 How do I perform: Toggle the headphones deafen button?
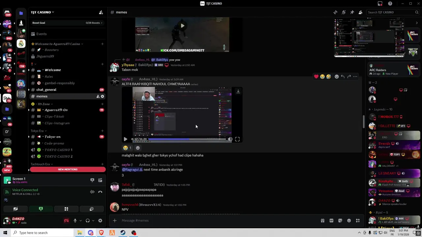click(88, 221)
